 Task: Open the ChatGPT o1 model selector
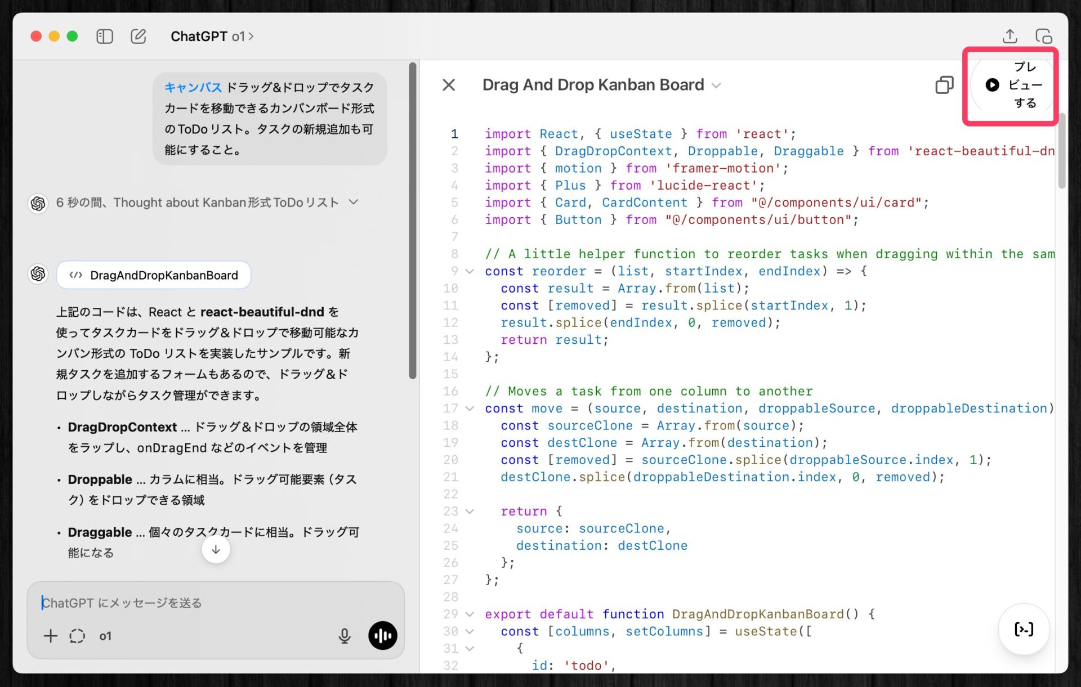tap(212, 37)
